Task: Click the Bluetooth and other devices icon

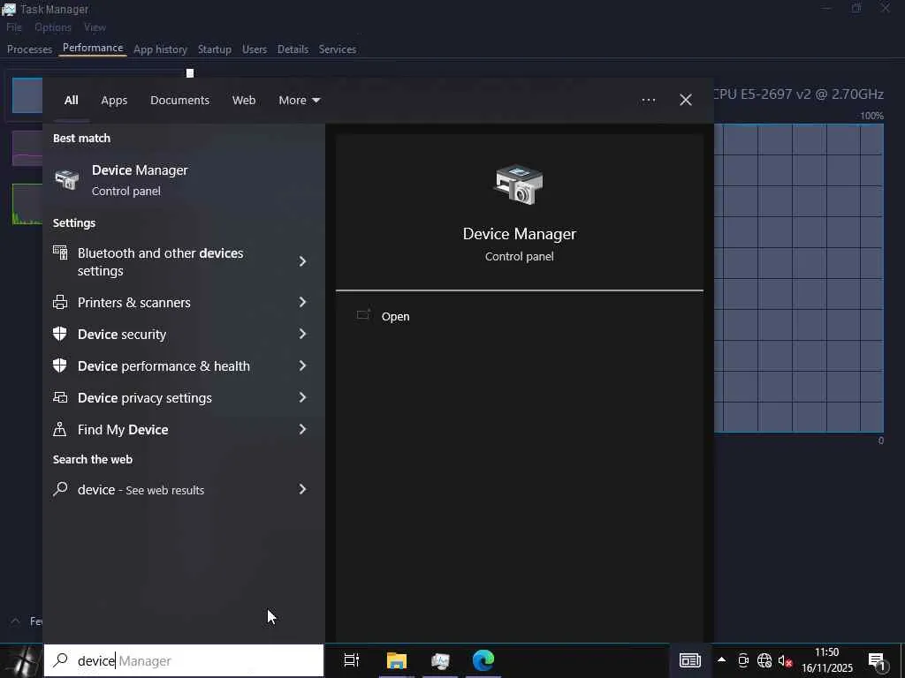Action: pyautogui.click(x=60, y=252)
